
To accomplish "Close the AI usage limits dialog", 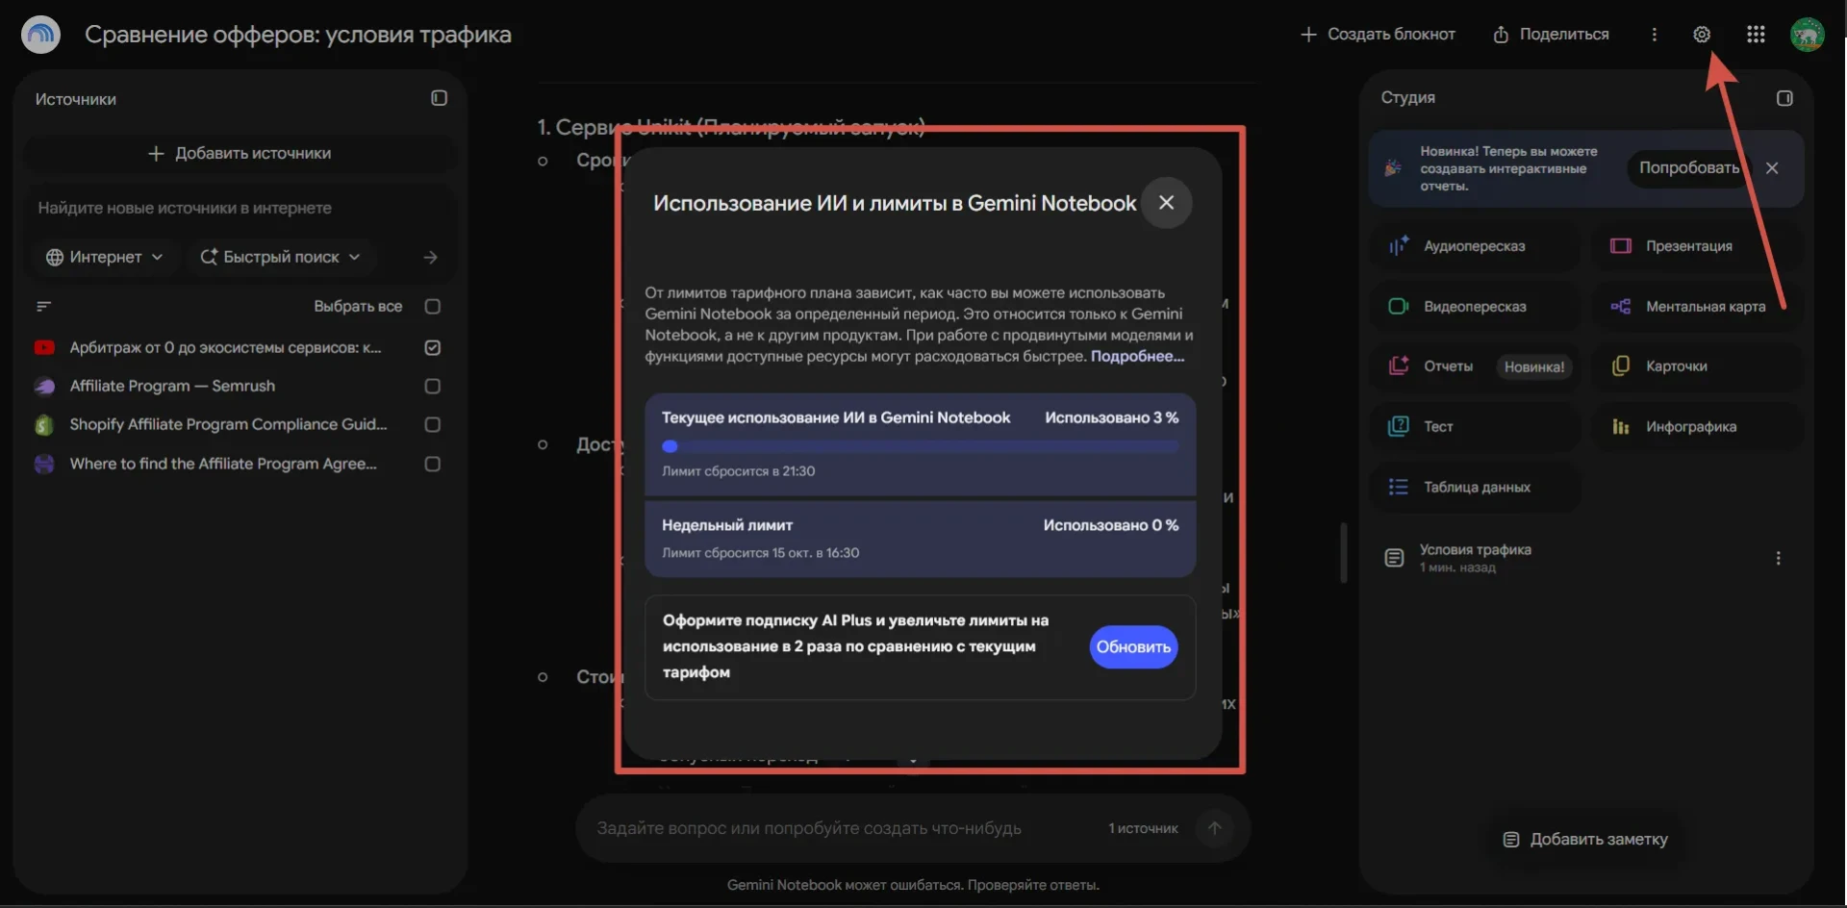I will coord(1166,202).
